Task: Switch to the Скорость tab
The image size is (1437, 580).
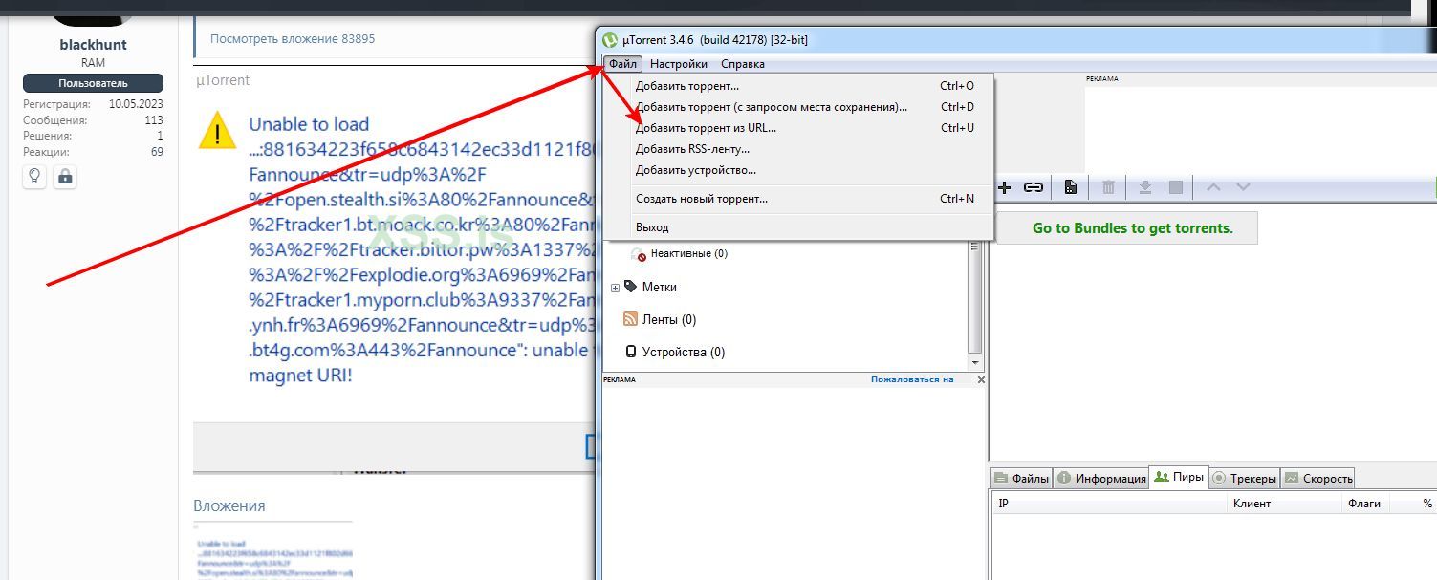Action: click(x=1317, y=478)
